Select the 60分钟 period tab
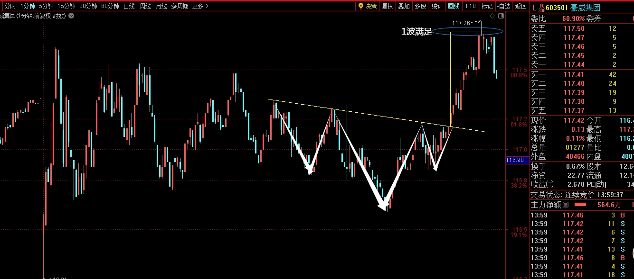Image resolution: width=634 pixels, height=279 pixels. pyautogui.click(x=110, y=6)
